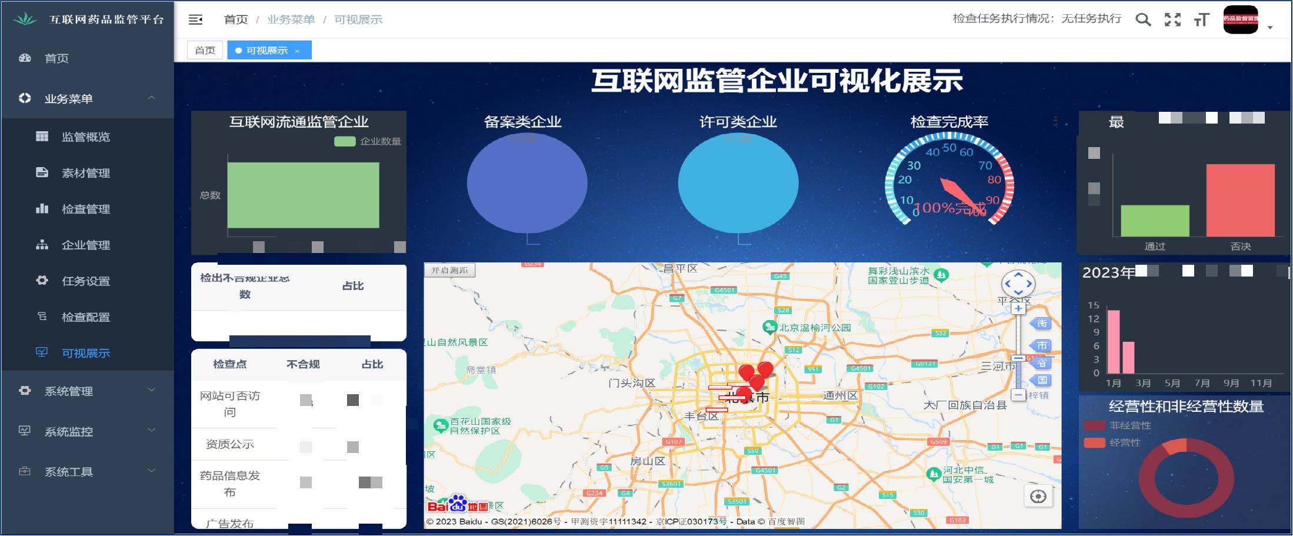
Task: Click the 素材管理 document icon
Action: (42, 172)
